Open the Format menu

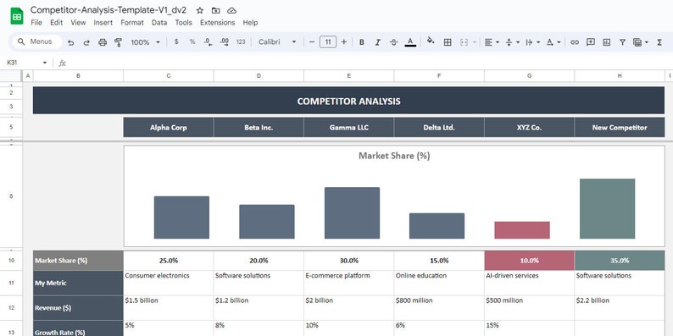click(132, 22)
